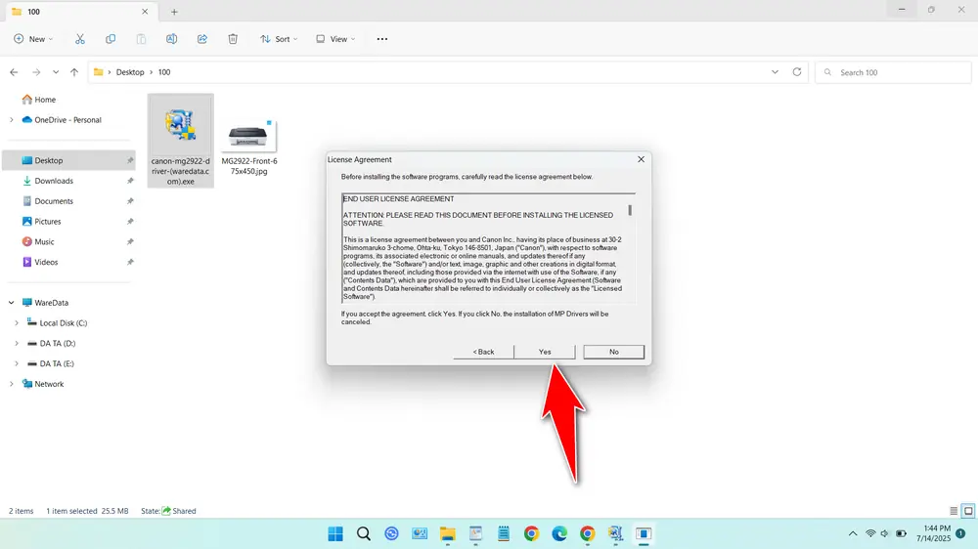Expand Local Disk (C:) node
This screenshot has height=549, width=978.
pyautogui.click(x=17, y=322)
